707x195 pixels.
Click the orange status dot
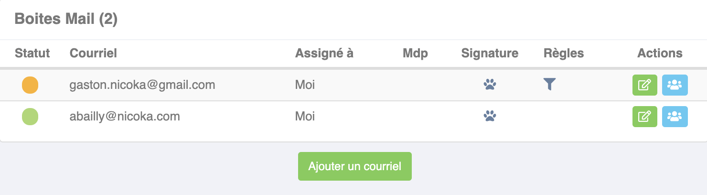(x=30, y=85)
